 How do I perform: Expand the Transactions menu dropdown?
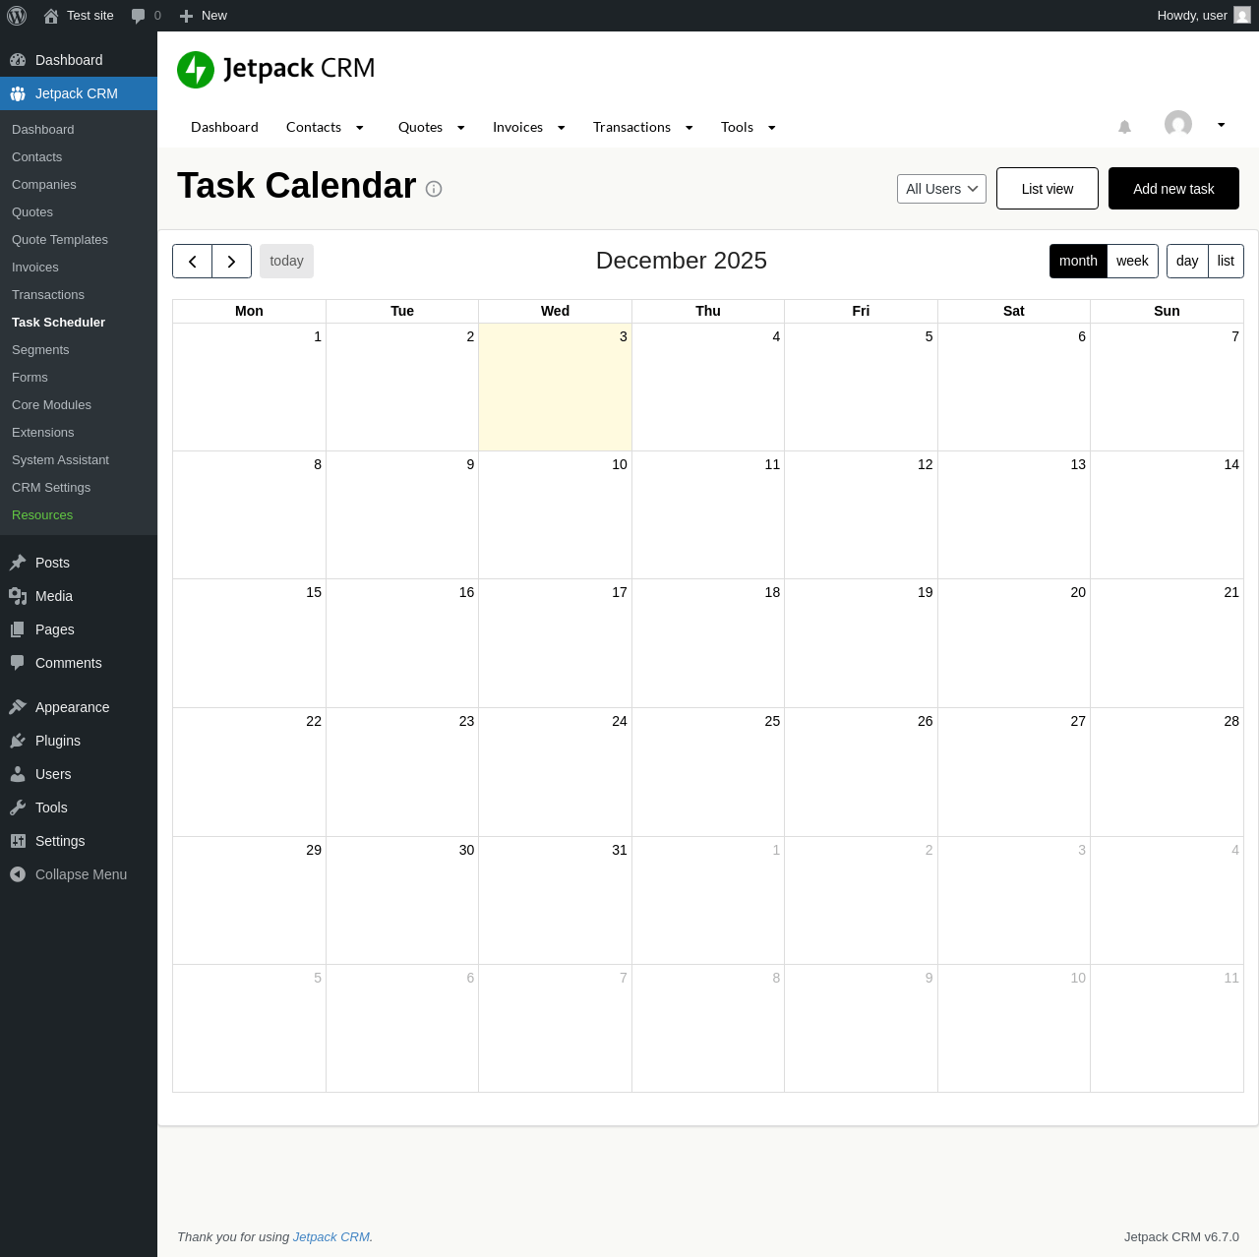point(689,128)
